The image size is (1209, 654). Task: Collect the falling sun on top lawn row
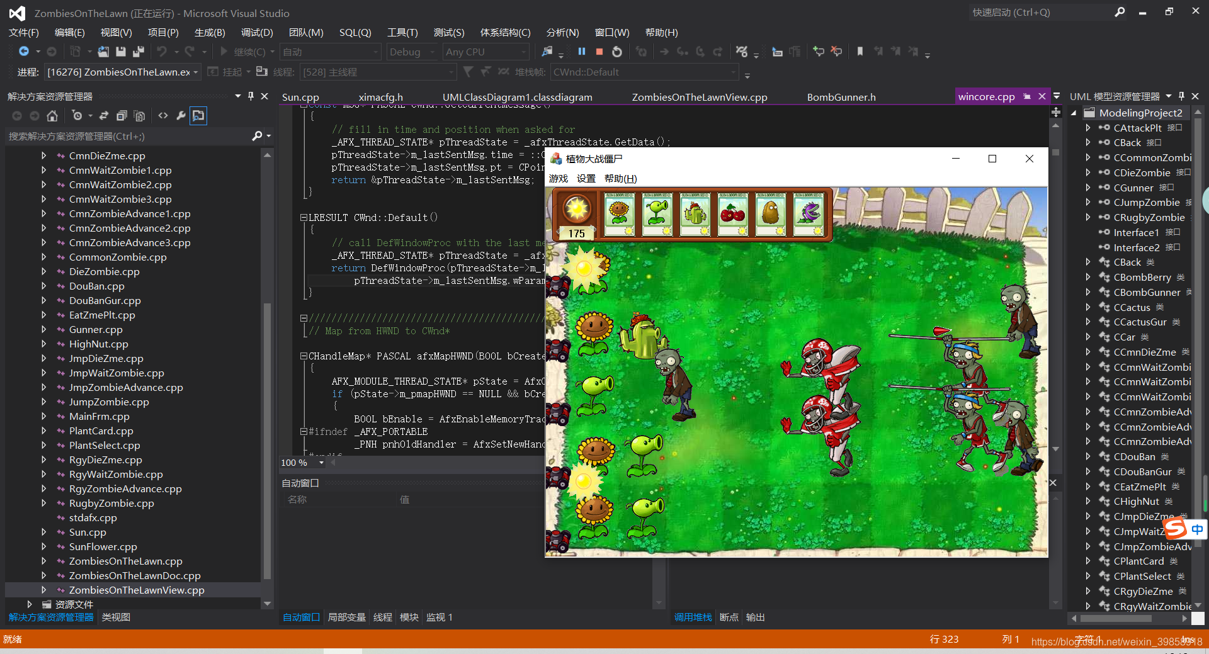[584, 269]
